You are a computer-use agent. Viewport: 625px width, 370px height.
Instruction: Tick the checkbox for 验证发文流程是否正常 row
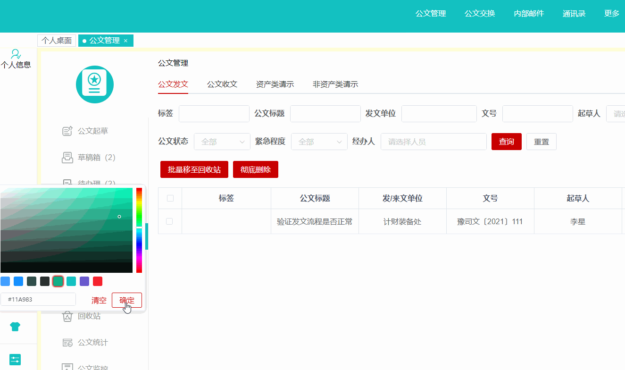coord(169,221)
